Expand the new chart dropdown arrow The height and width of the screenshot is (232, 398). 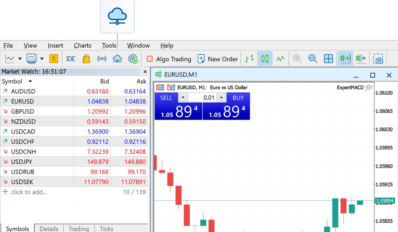click(20, 59)
